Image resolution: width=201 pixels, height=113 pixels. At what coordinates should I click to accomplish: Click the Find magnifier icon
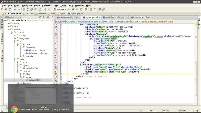tap(36, 9)
